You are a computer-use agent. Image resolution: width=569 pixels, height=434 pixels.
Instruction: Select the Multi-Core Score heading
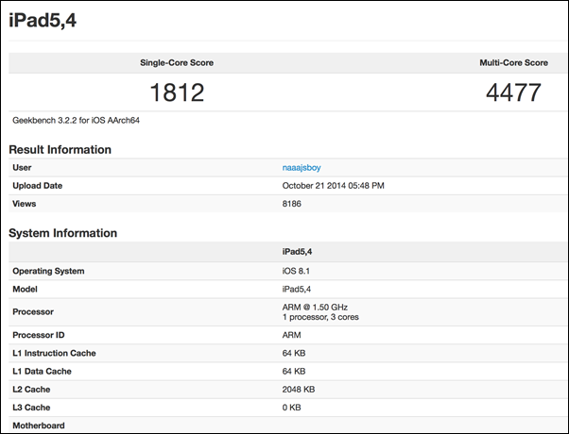point(514,62)
